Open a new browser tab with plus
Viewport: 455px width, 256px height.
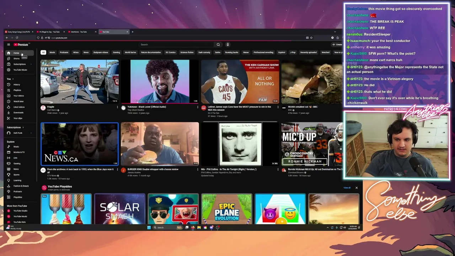coord(133,32)
